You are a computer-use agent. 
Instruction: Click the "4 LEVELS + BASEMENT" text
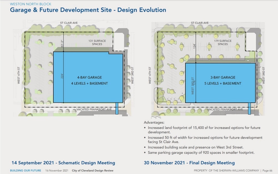point(90,84)
